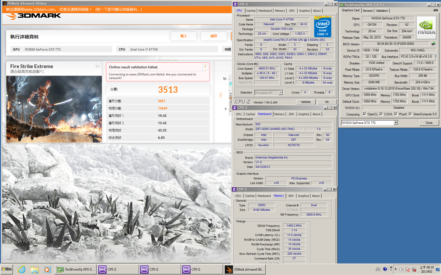Click the BIOS version save chip icon
This screenshot has height=275, width=441.
click(433, 44)
